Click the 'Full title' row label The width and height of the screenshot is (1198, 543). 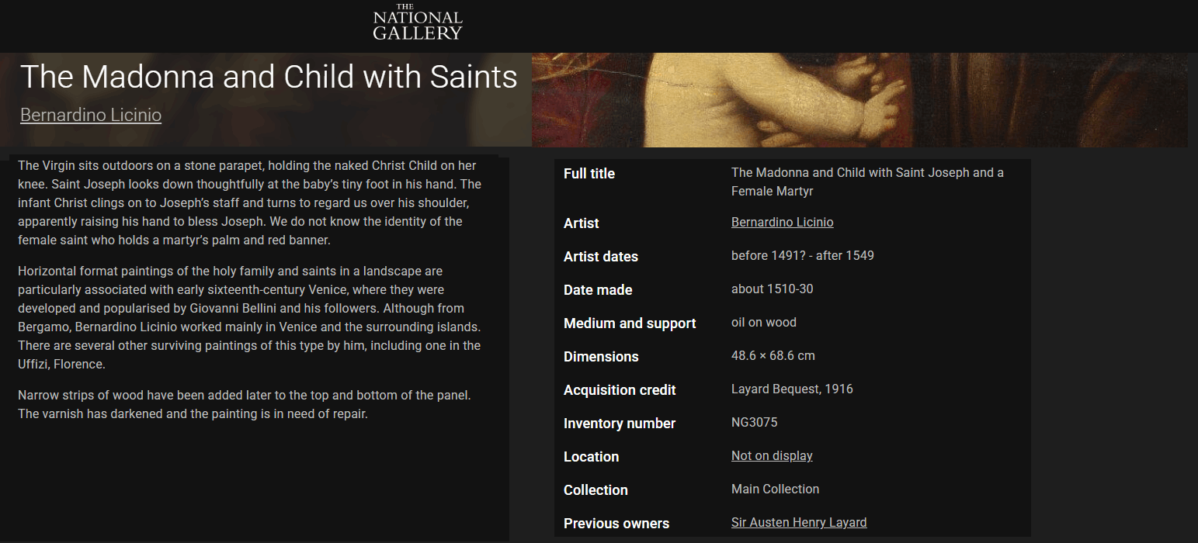(589, 174)
